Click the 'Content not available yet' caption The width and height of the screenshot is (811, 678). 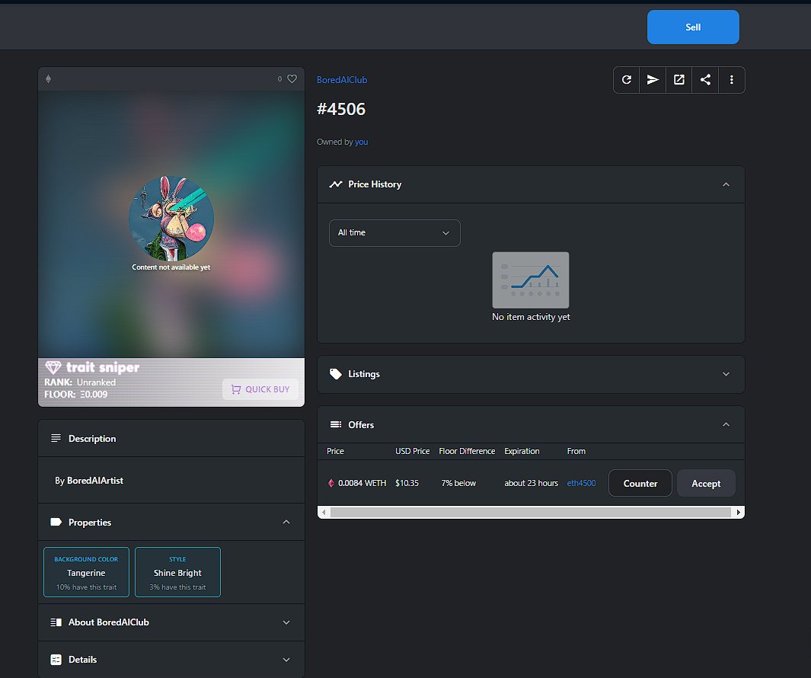pos(171,267)
